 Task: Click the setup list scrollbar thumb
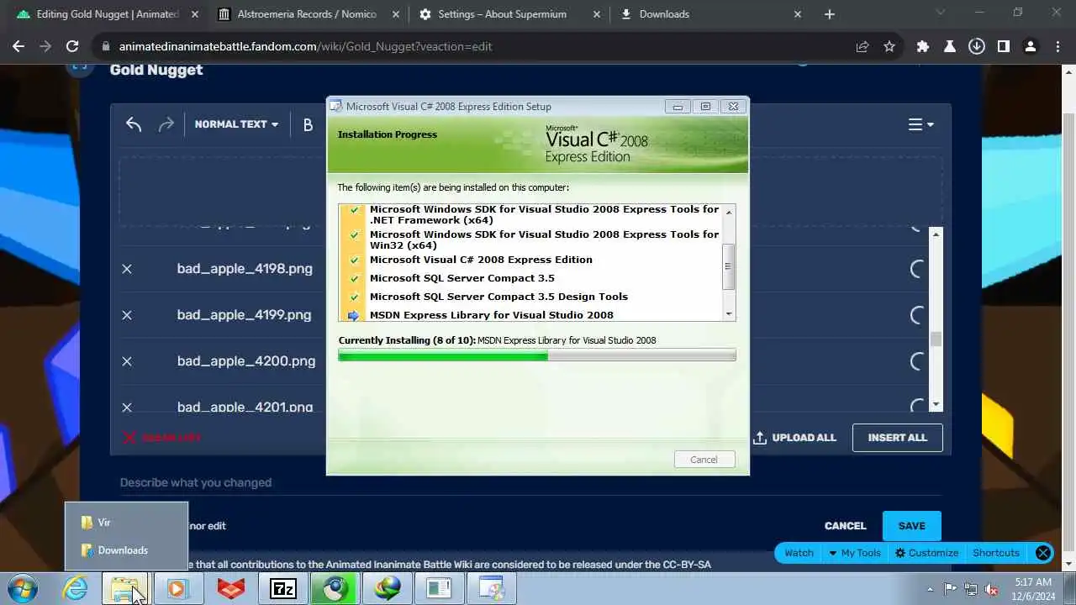pos(729,266)
